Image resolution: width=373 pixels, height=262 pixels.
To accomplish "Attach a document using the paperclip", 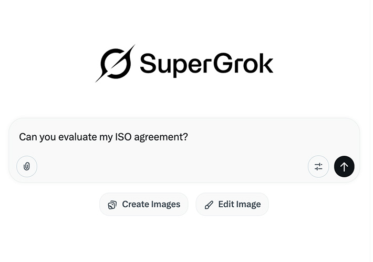I will click(x=27, y=167).
